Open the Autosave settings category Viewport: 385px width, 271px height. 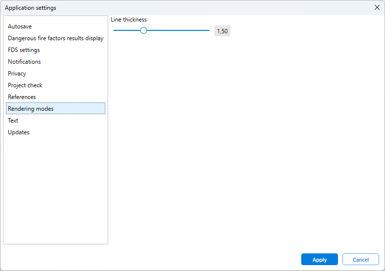pyautogui.click(x=55, y=26)
